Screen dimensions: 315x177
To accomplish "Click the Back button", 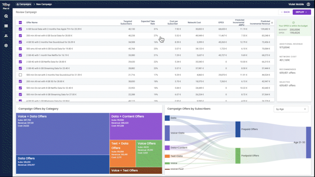I will tap(284, 12).
